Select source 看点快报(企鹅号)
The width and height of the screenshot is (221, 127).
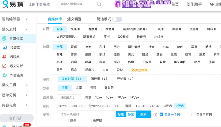point(135,29)
